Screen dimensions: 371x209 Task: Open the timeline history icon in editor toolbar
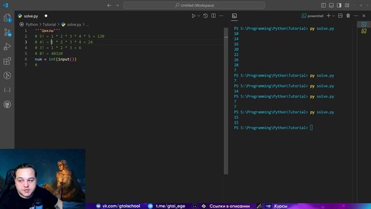205,16
